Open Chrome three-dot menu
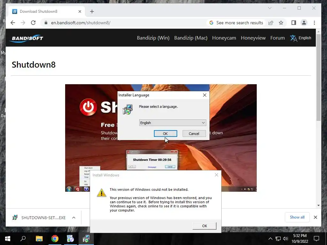This screenshot has height=245, width=327. point(314,23)
